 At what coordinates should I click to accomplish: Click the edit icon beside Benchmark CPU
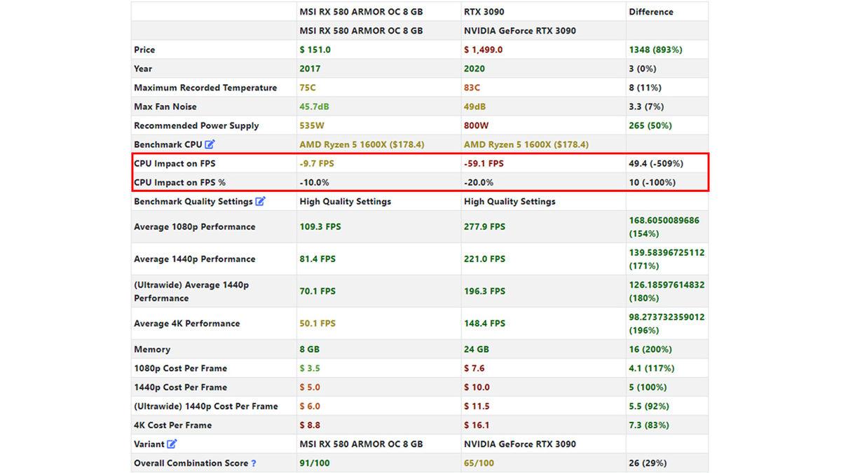[210, 144]
